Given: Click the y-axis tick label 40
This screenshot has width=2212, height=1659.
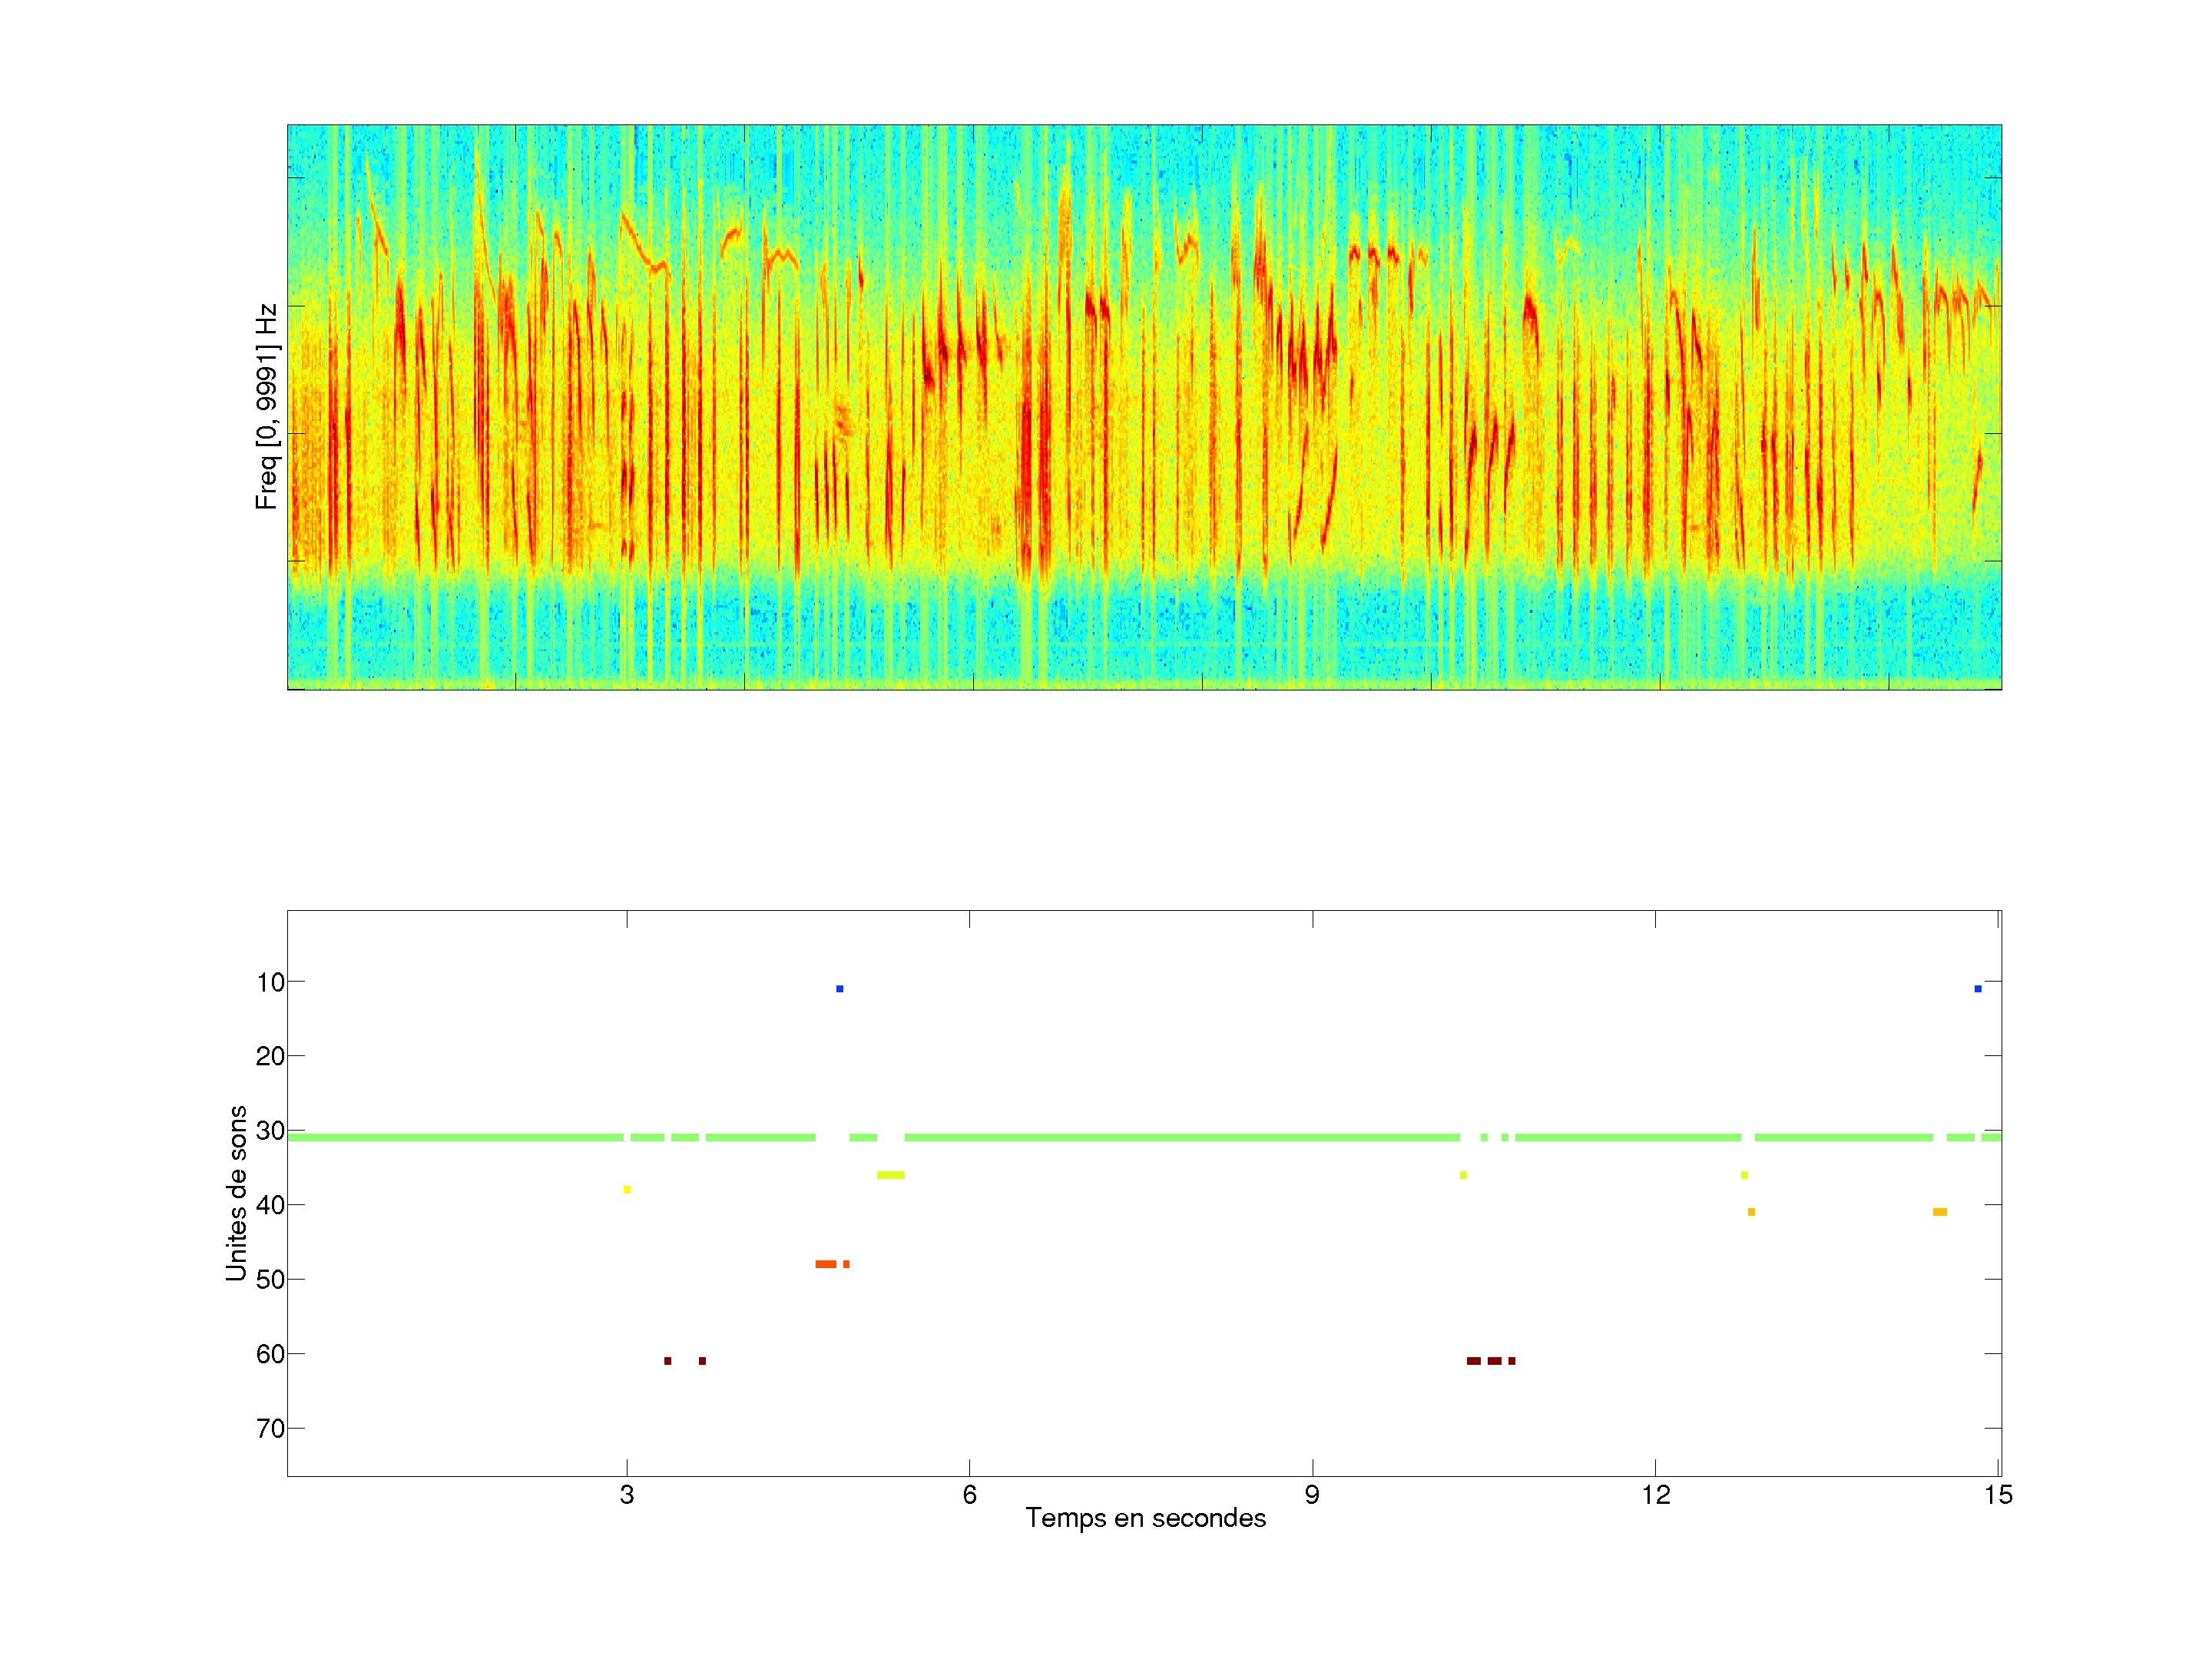Looking at the screenshot, I should tap(270, 1205).
